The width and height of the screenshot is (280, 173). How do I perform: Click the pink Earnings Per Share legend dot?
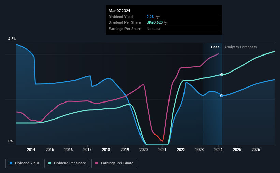tap(97, 163)
